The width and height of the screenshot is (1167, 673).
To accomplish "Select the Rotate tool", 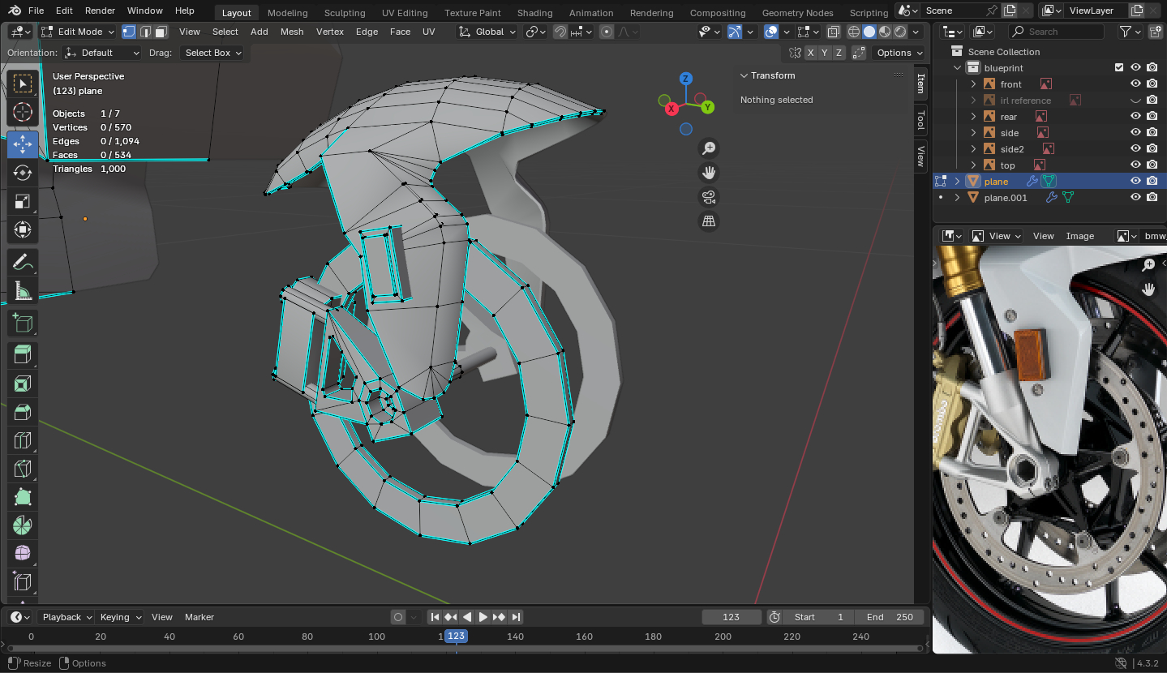I will pos(23,173).
